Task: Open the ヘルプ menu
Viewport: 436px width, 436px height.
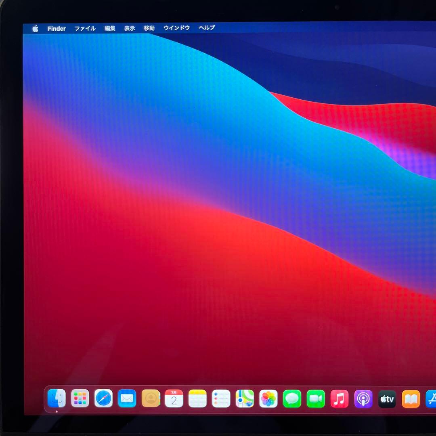Action: click(x=207, y=27)
